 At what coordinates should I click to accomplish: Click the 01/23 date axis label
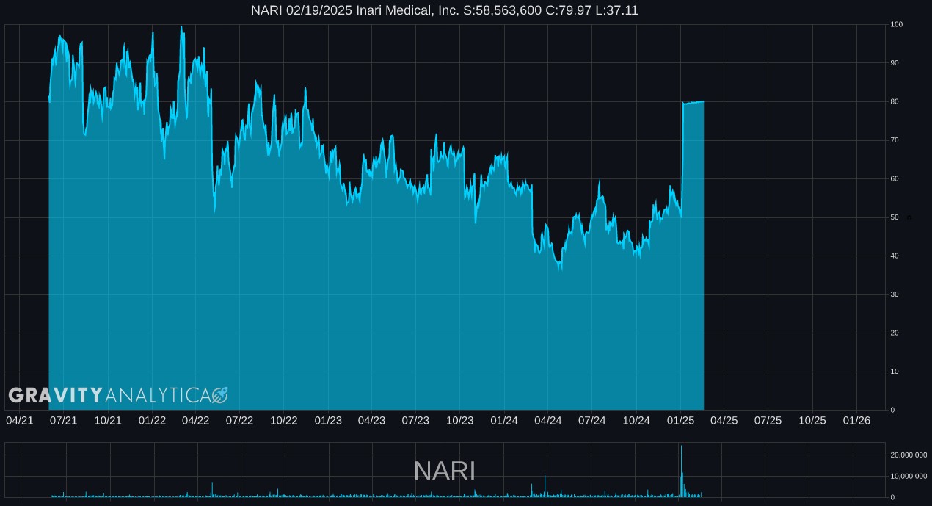328,420
